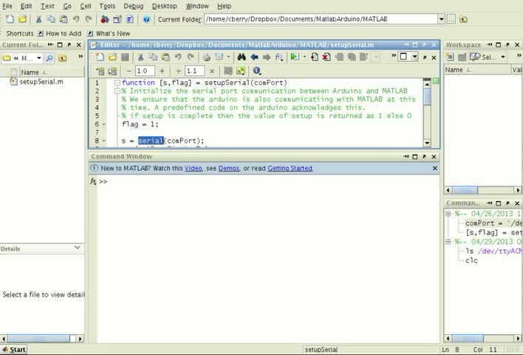Decrement value by 1.0 with minus button
This screenshot has width=523, height=355.
click(x=129, y=71)
